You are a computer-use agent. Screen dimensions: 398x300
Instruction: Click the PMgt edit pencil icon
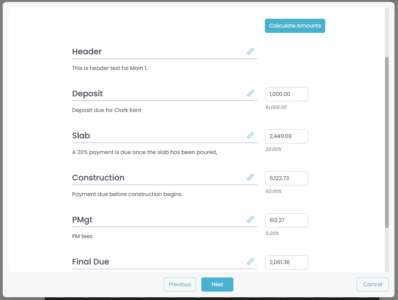(250, 219)
